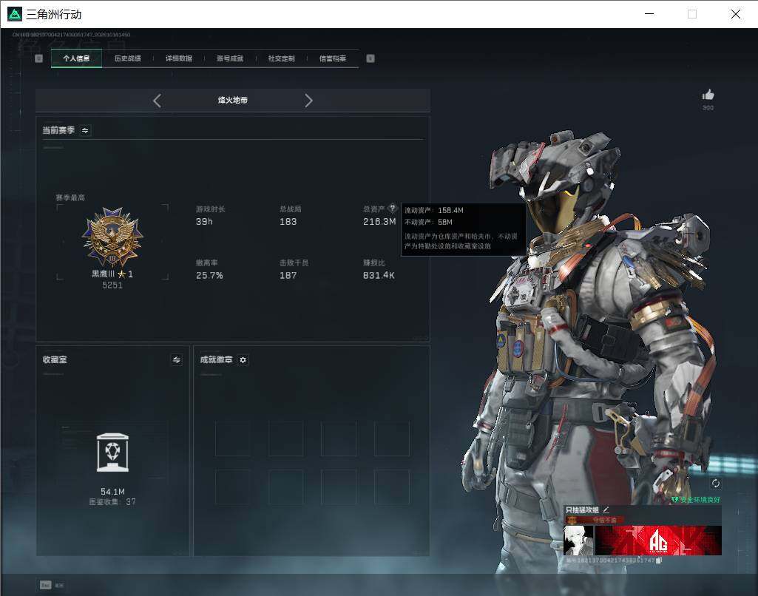Viewport: 758px width, 596px height.
Task: Click the 总资产 help question mark icon
Action: tap(393, 209)
